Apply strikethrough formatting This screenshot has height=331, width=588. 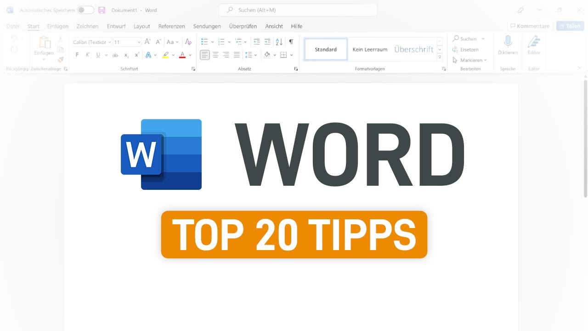pyautogui.click(x=115, y=55)
